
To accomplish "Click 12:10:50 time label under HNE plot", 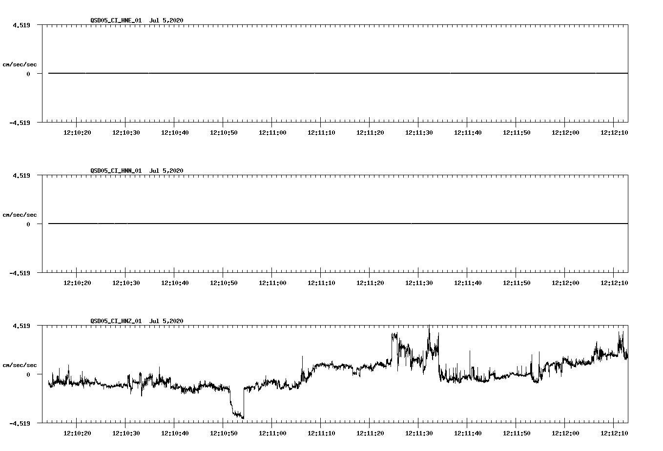I will [x=224, y=132].
